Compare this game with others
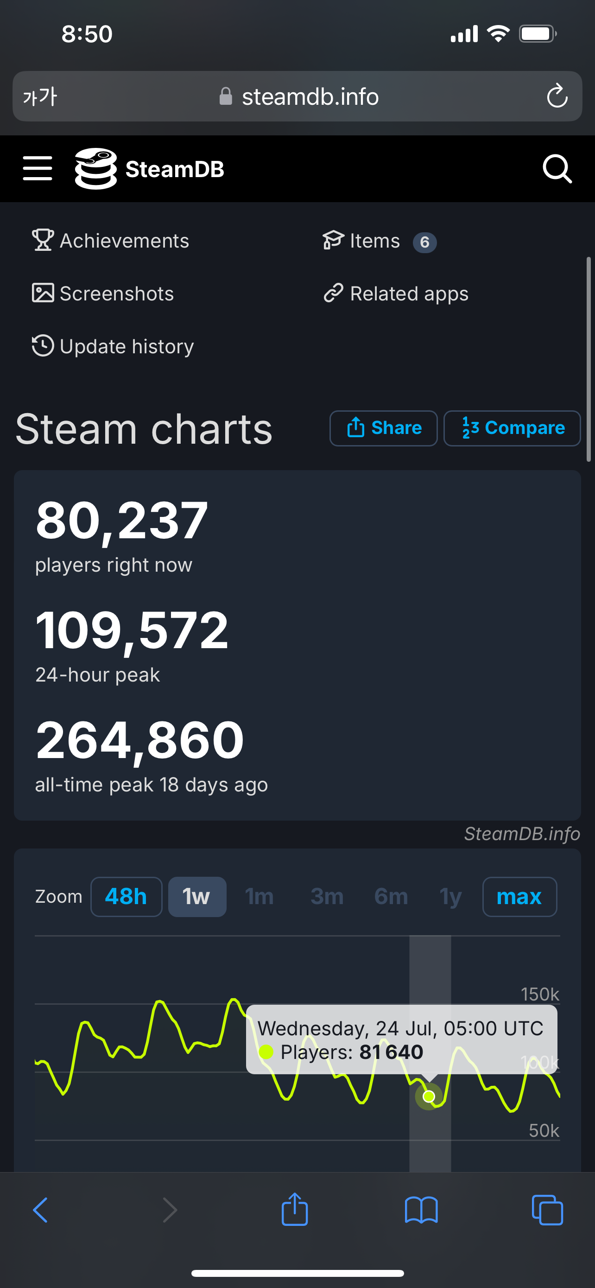This screenshot has height=1288, width=595. [512, 428]
